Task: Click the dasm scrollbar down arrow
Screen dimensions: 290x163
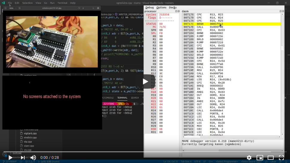Action: pyautogui.click(x=282, y=134)
